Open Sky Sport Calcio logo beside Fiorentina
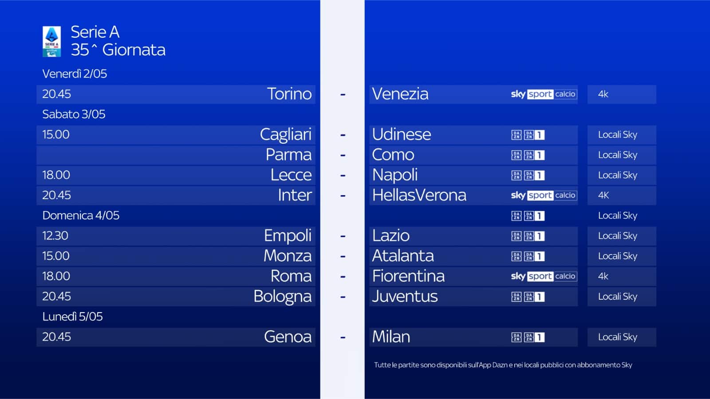710x399 pixels. click(x=544, y=276)
